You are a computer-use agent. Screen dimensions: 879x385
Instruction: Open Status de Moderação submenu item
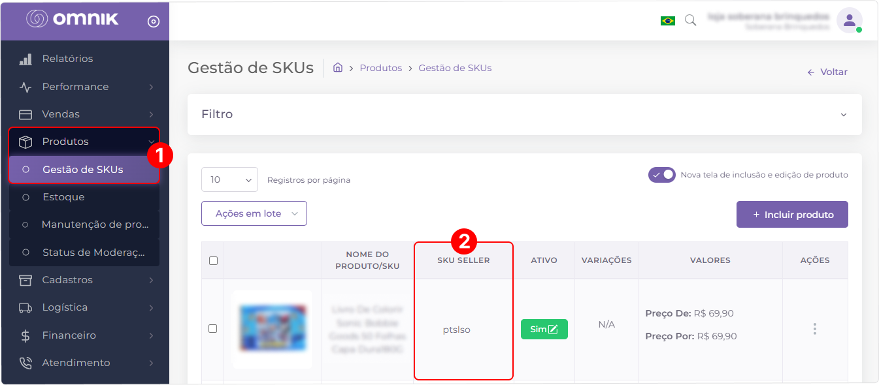click(85, 252)
